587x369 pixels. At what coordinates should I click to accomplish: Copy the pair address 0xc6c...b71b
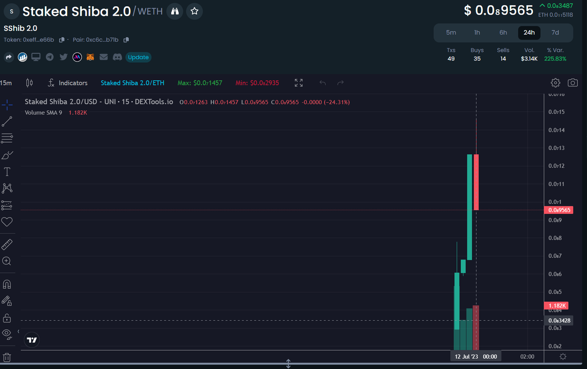(x=126, y=40)
